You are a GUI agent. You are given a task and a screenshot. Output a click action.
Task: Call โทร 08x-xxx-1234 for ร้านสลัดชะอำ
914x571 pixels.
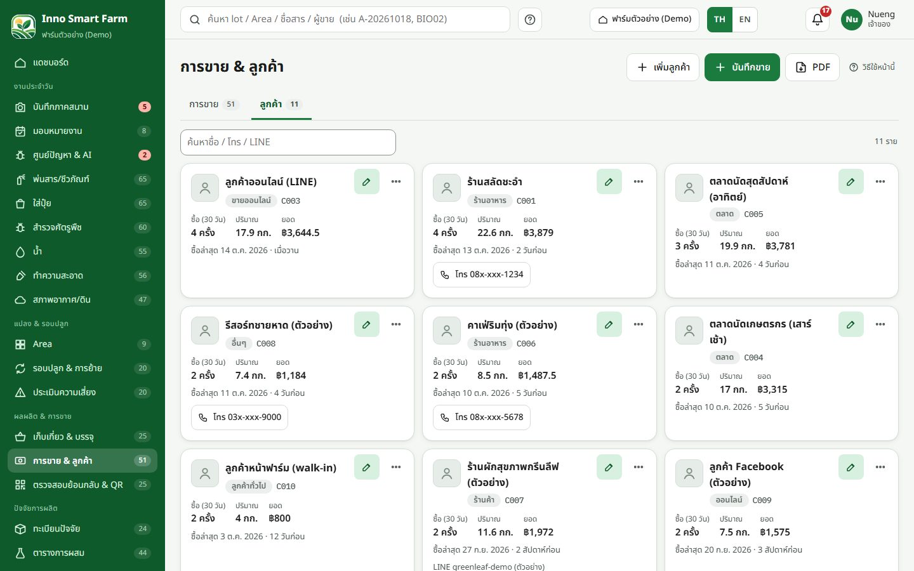coord(482,275)
